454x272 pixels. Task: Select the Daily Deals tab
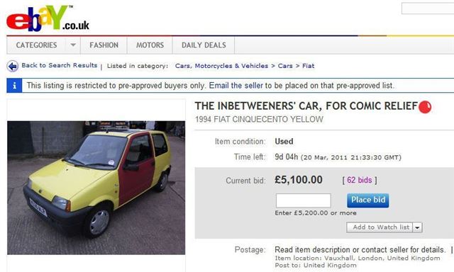pyautogui.click(x=204, y=45)
